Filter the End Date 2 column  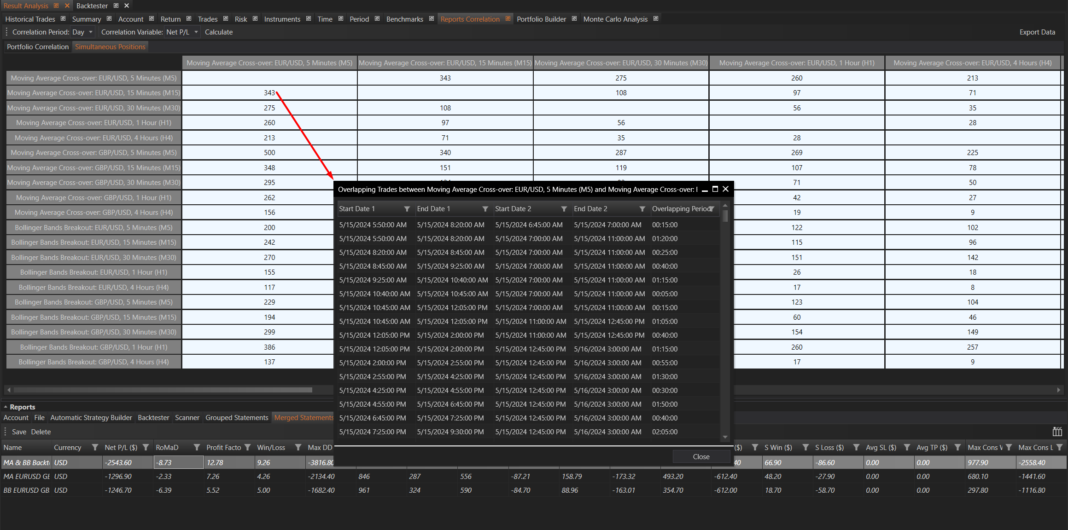point(642,209)
